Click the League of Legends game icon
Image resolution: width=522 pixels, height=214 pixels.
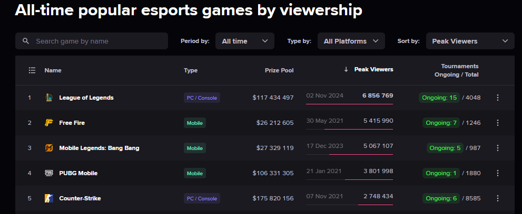[49, 98]
